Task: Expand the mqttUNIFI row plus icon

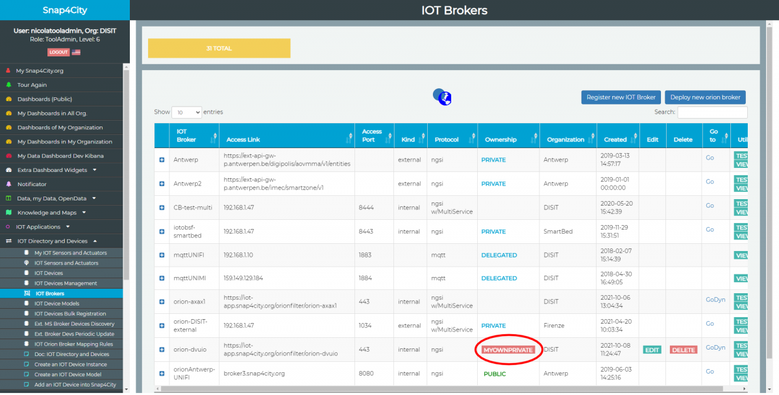Action: coord(162,255)
